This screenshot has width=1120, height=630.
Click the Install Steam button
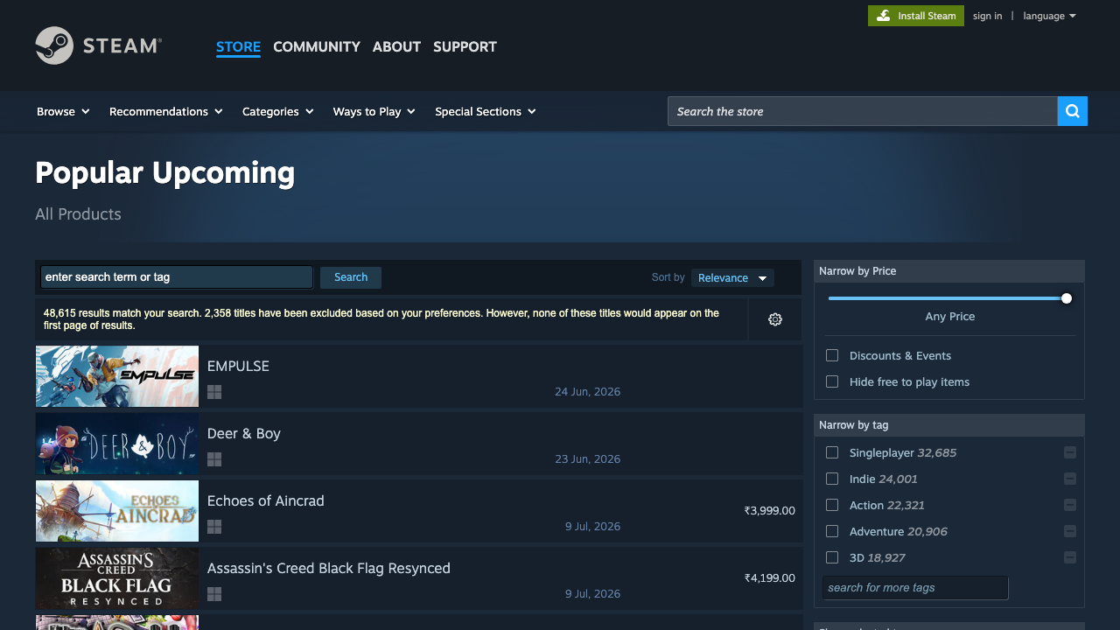916,16
